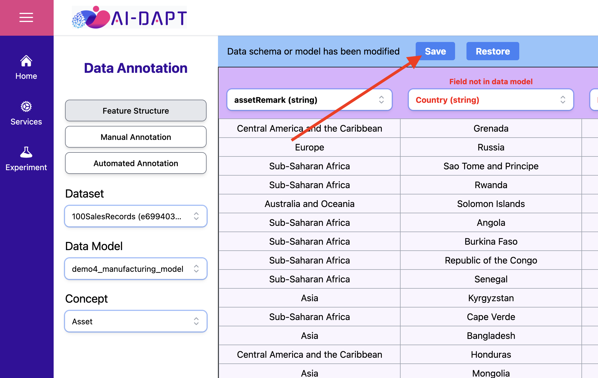Click the AI-DAPT logo
This screenshot has height=378, width=598.
(x=129, y=17)
